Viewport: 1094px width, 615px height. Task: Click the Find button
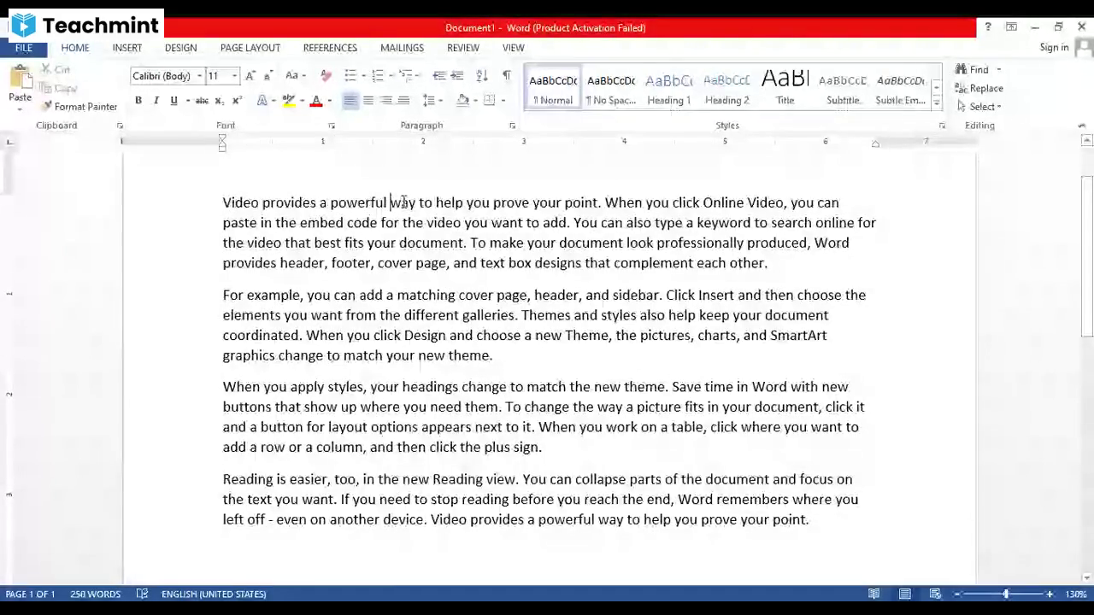tap(973, 69)
